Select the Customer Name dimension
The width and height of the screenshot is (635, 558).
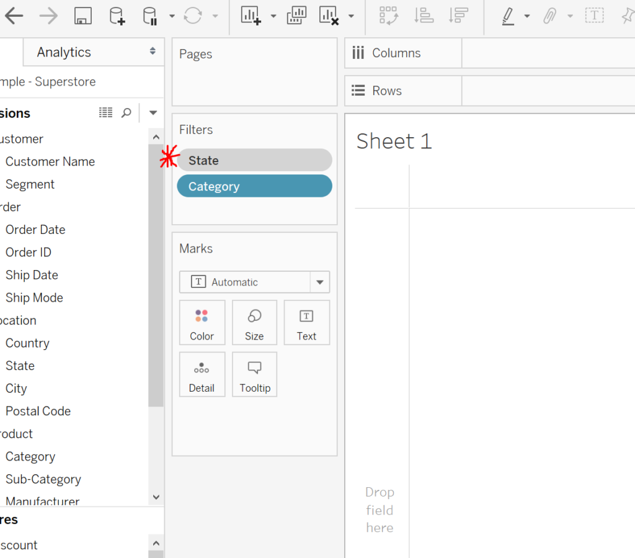tap(50, 161)
